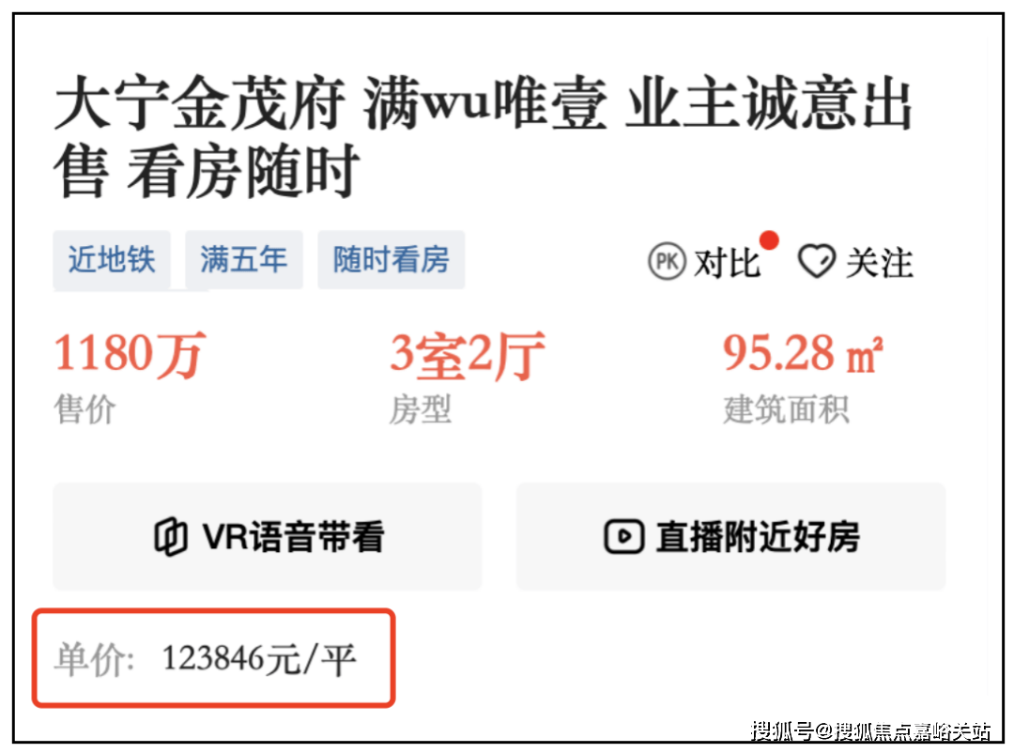1014x753 pixels.
Task: Click the red notification dot on 对比
Action: (769, 240)
